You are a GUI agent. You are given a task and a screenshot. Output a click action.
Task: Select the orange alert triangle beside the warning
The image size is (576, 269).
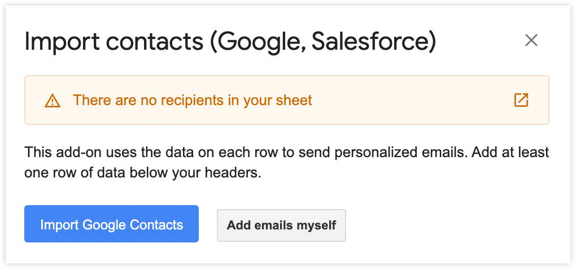tap(53, 101)
